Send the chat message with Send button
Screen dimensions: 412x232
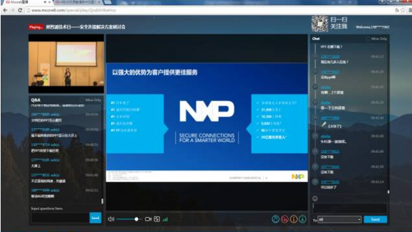click(x=375, y=219)
